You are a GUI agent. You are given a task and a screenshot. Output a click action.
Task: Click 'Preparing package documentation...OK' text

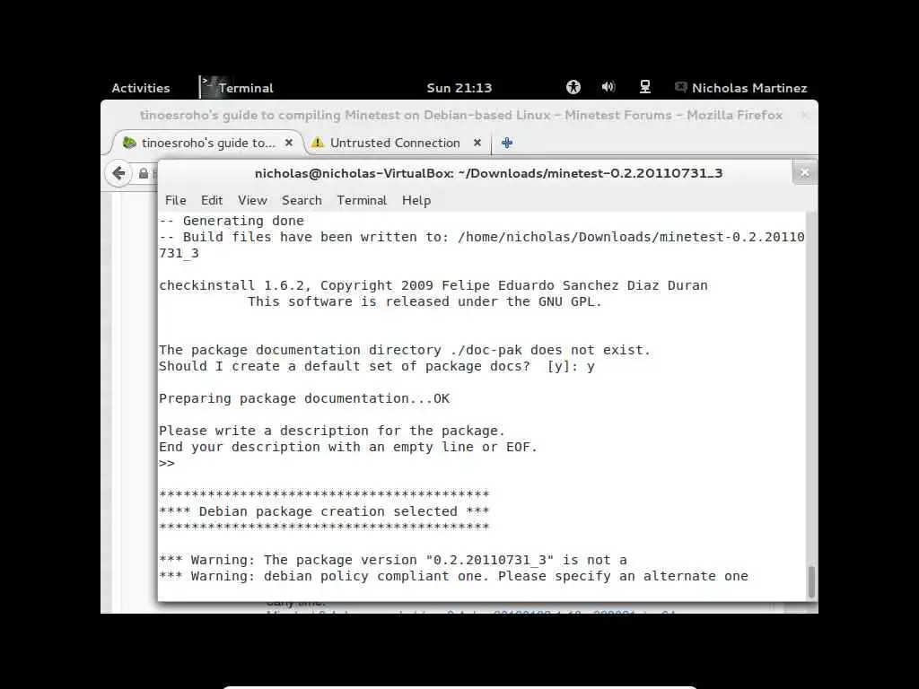(304, 398)
